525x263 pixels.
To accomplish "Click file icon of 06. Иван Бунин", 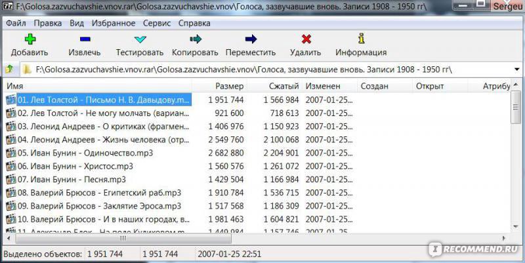I will coord(11,166).
